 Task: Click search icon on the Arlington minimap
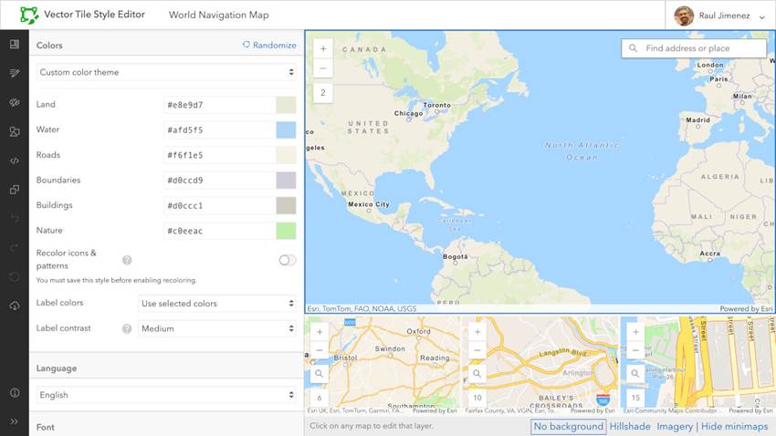point(477,374)
